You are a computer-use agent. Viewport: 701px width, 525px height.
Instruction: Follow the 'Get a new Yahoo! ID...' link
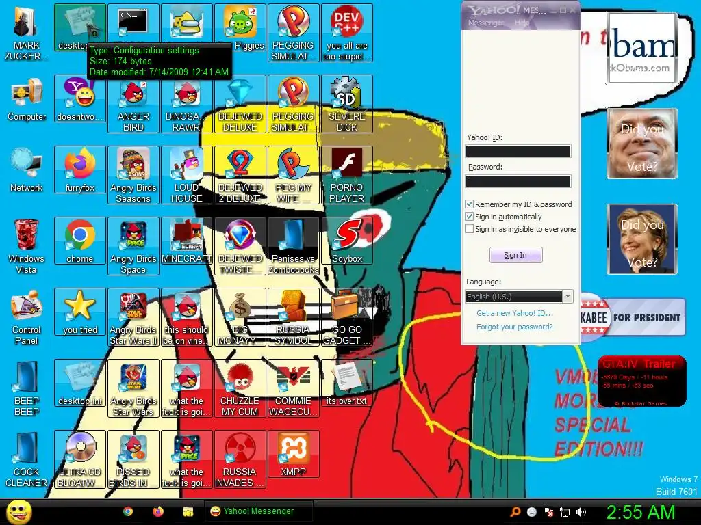tap(515, 313)
